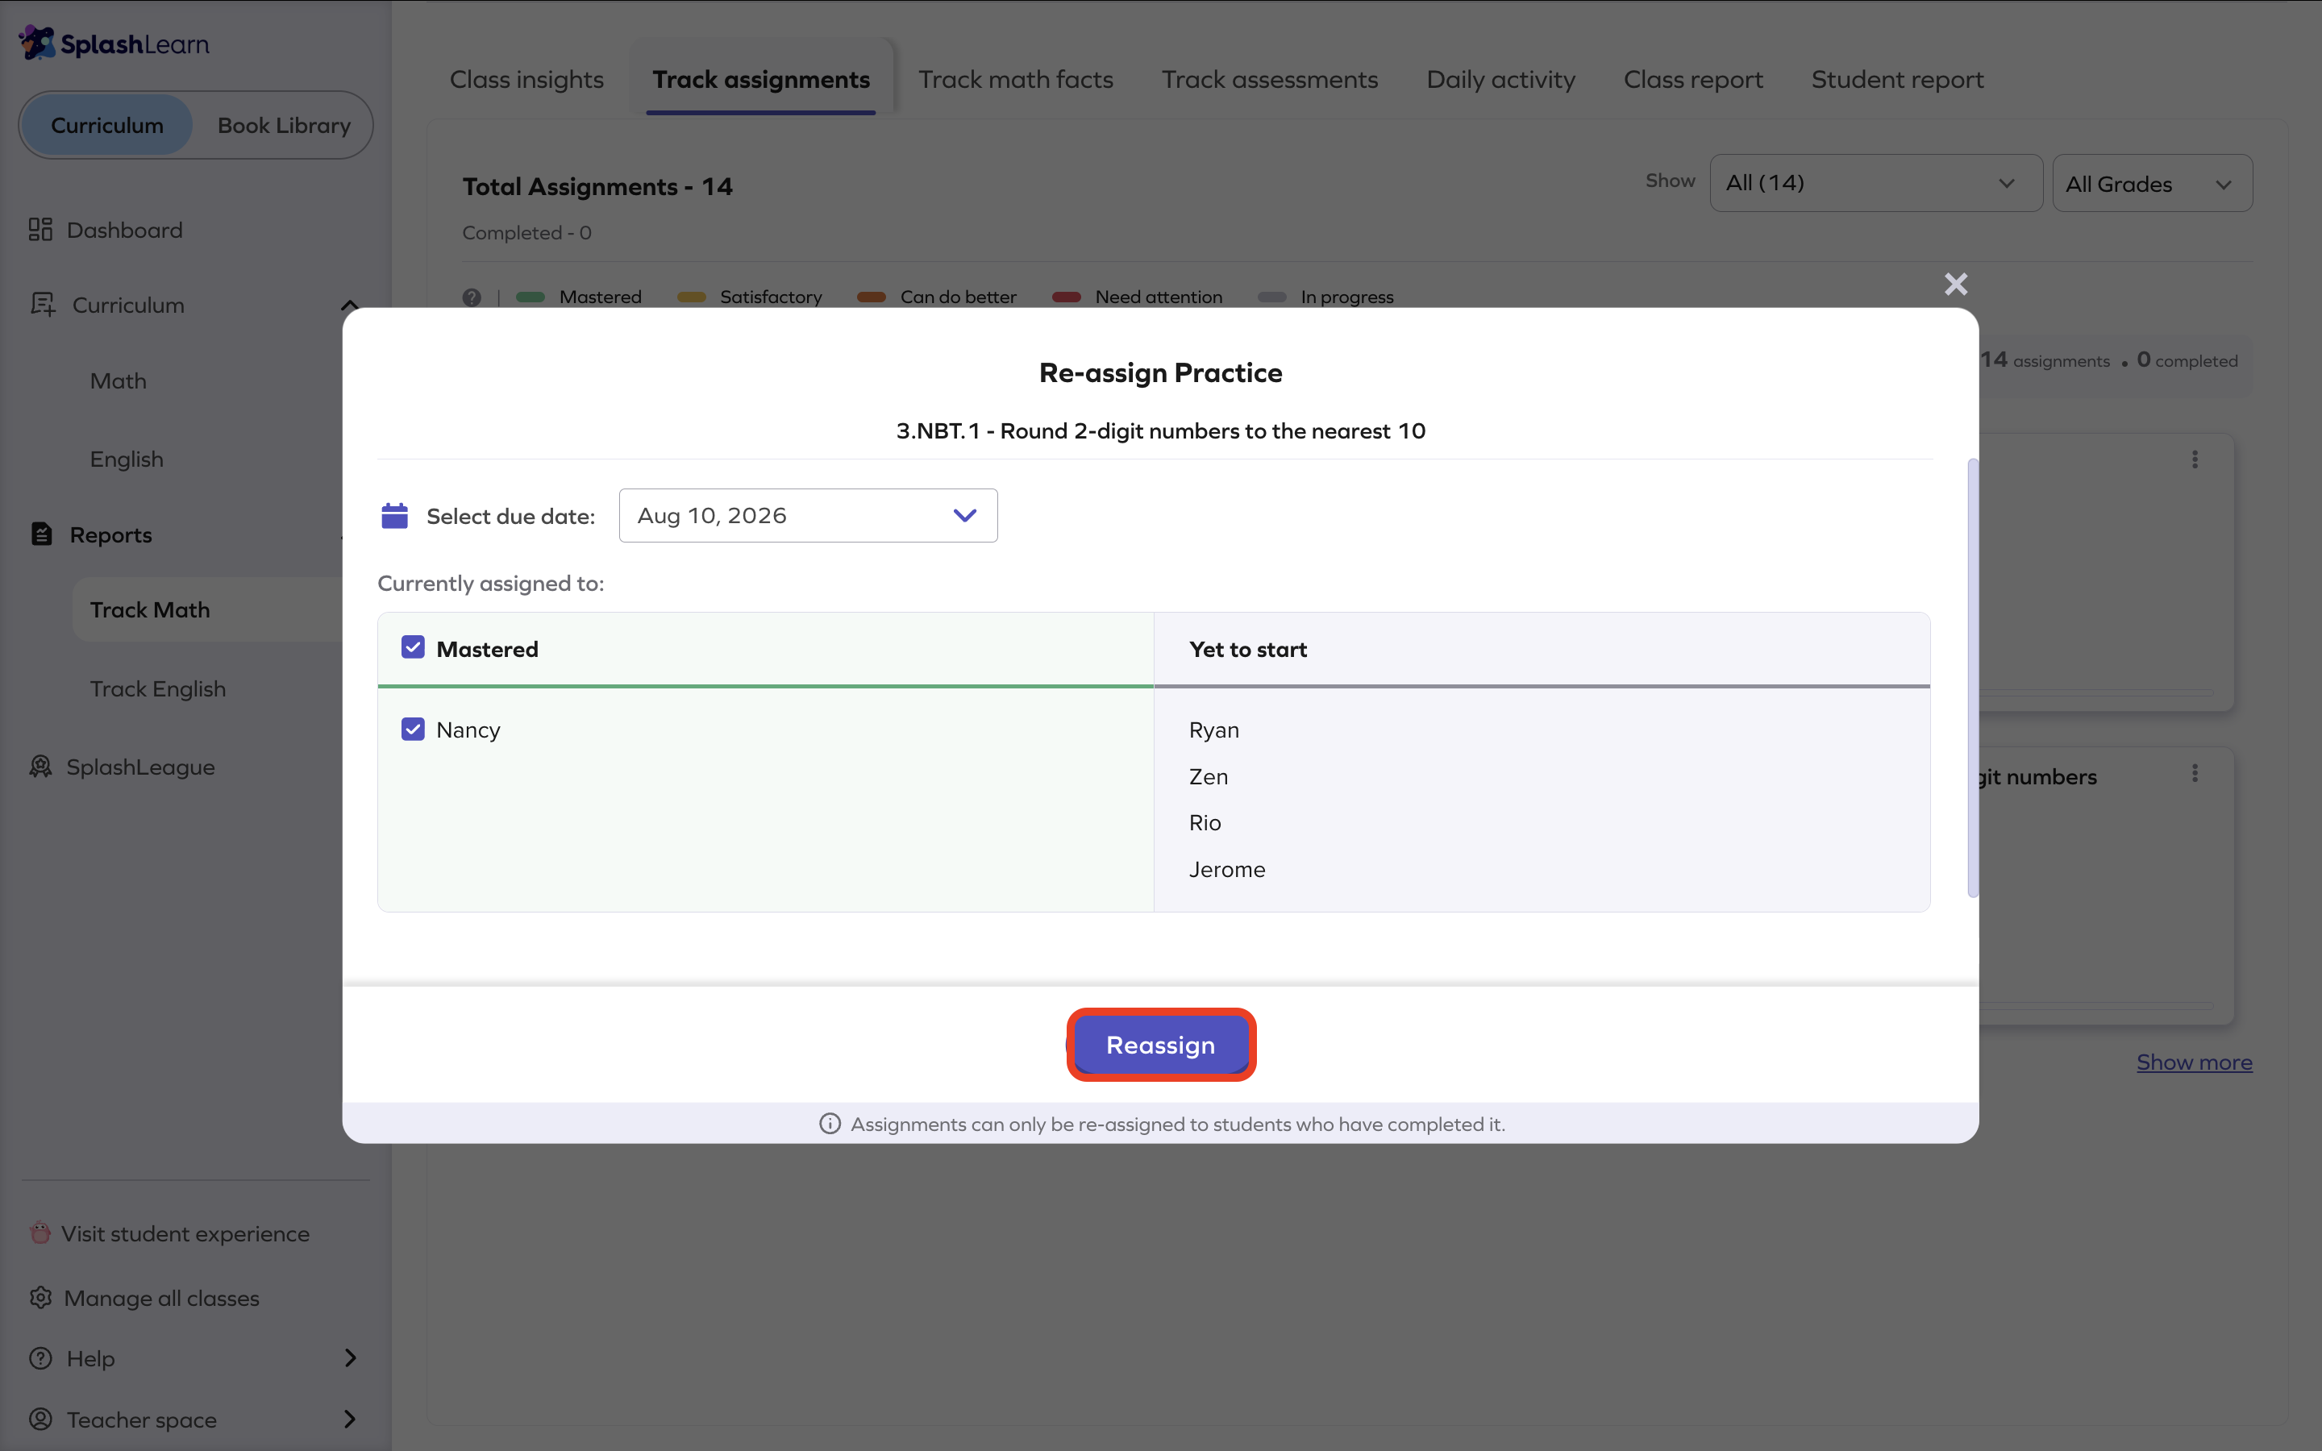Screen dimensions: 2322x1451
Task: Open the All Grades dropdown
Action: [2152, 182]
